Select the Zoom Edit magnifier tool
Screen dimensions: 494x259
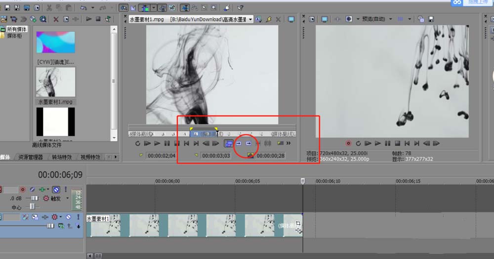click(x=213, y=7)
